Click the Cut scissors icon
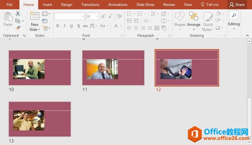The height and width of the screenshot is (145, 252). point(18,14)
